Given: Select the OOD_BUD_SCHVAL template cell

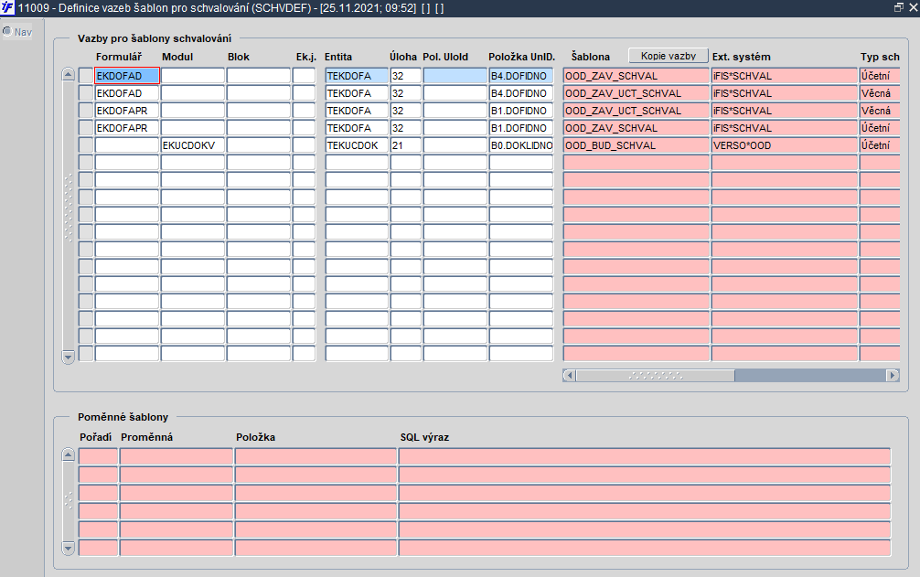Looking at the screenshot, I should click(x=636, y=145).
